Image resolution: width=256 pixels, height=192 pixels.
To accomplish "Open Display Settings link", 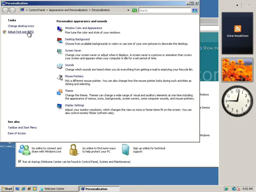I will tap(74, 105).
